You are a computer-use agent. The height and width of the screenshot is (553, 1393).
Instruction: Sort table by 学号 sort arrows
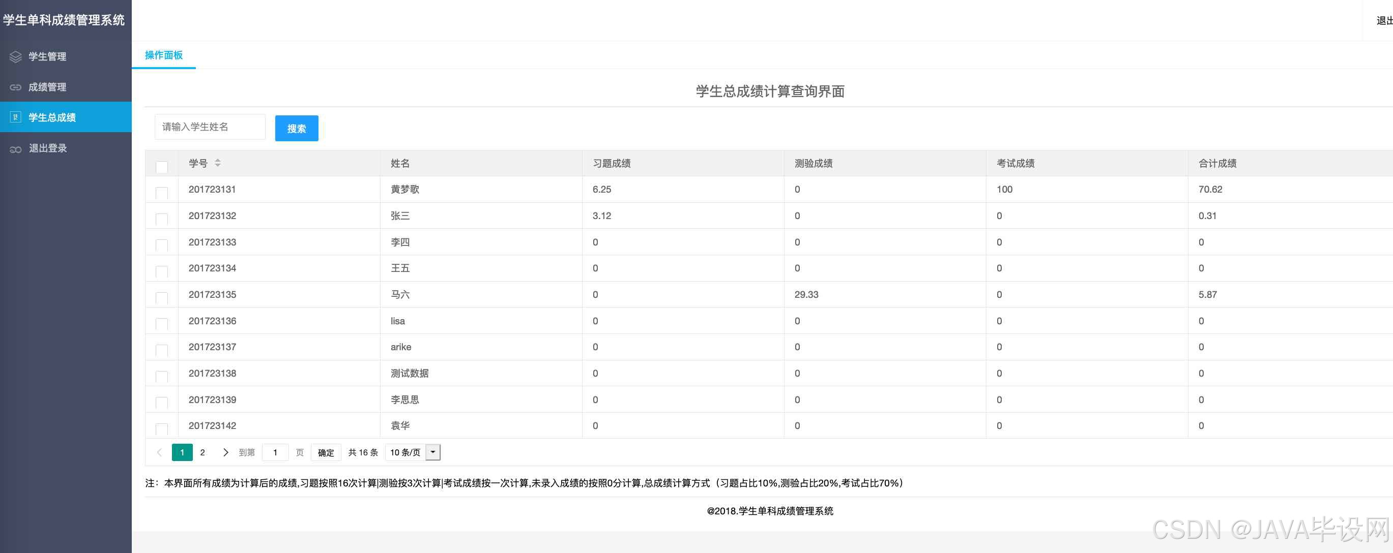coord(217,163)
